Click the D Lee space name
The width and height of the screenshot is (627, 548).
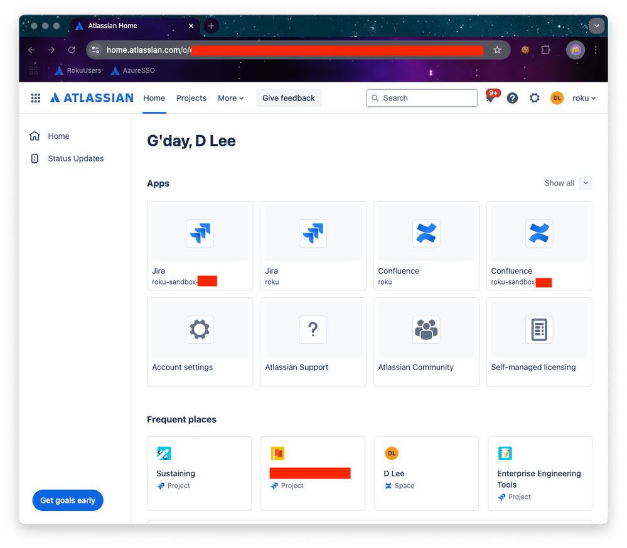tap(394, 474)
